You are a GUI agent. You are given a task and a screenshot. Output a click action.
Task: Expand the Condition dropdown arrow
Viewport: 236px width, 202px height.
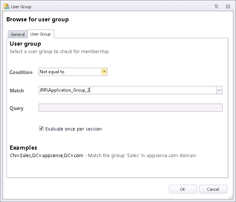[104, 72]
